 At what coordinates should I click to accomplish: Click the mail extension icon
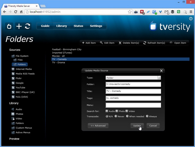[167, 12]
